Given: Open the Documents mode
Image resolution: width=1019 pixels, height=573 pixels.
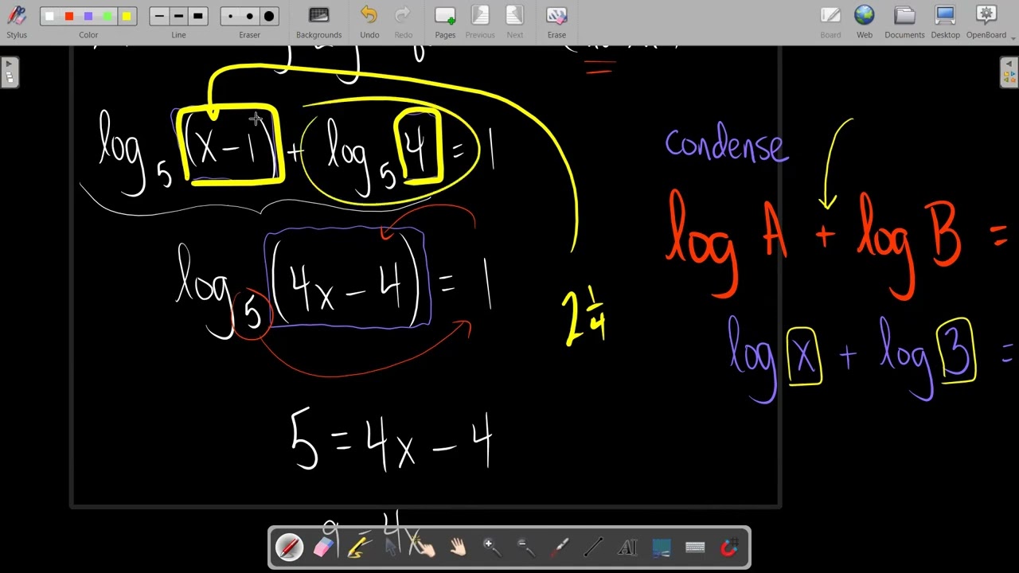Looking at the screenshot, I should pyautogui.click(x=904, y=21).
